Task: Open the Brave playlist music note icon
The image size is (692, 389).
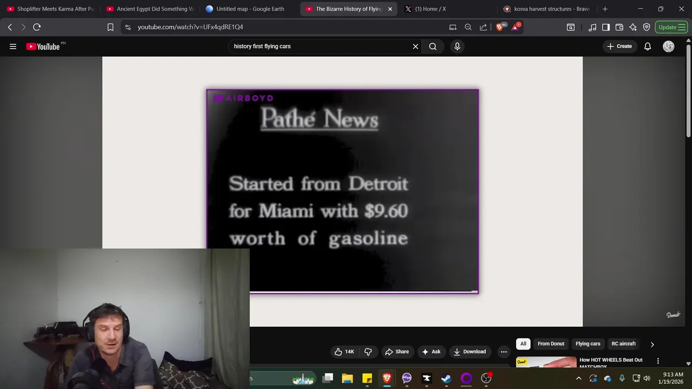Action: pyautogui.click(x=593, y=27)
